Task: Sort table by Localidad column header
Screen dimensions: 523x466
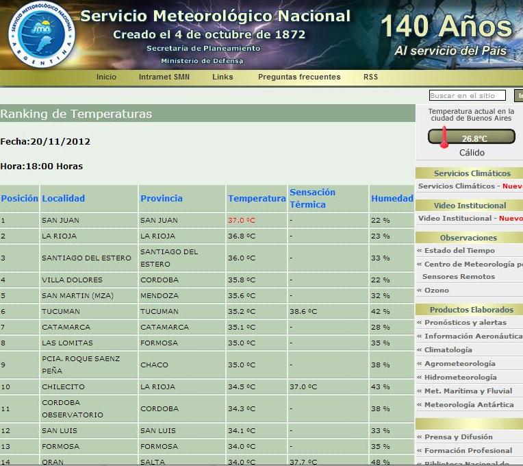Action: coord(64,199)
